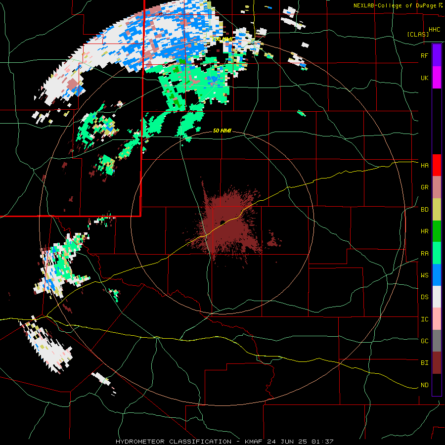
Task: Click the HR legend label
Action: 424,231
